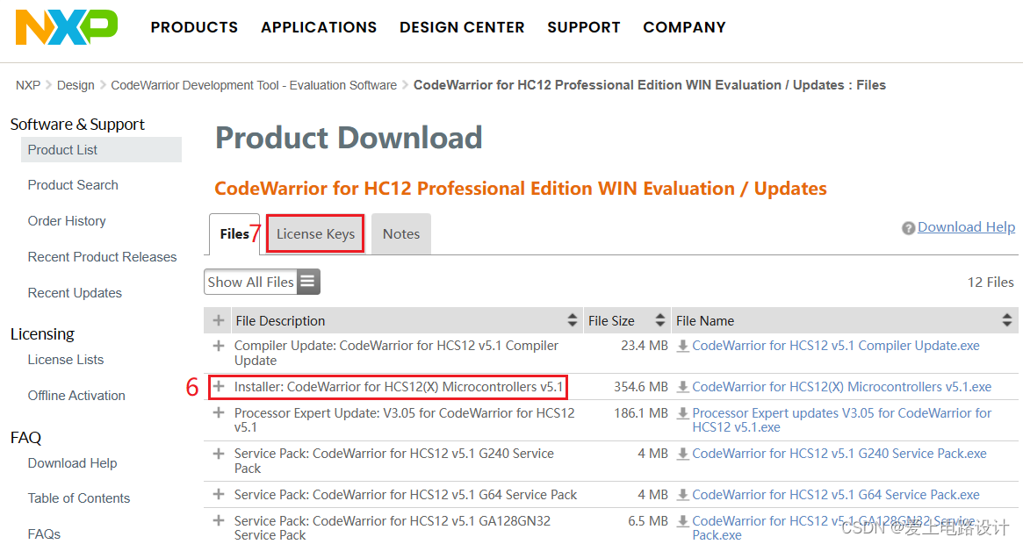Select Product List in sidebar

point(101,150)
